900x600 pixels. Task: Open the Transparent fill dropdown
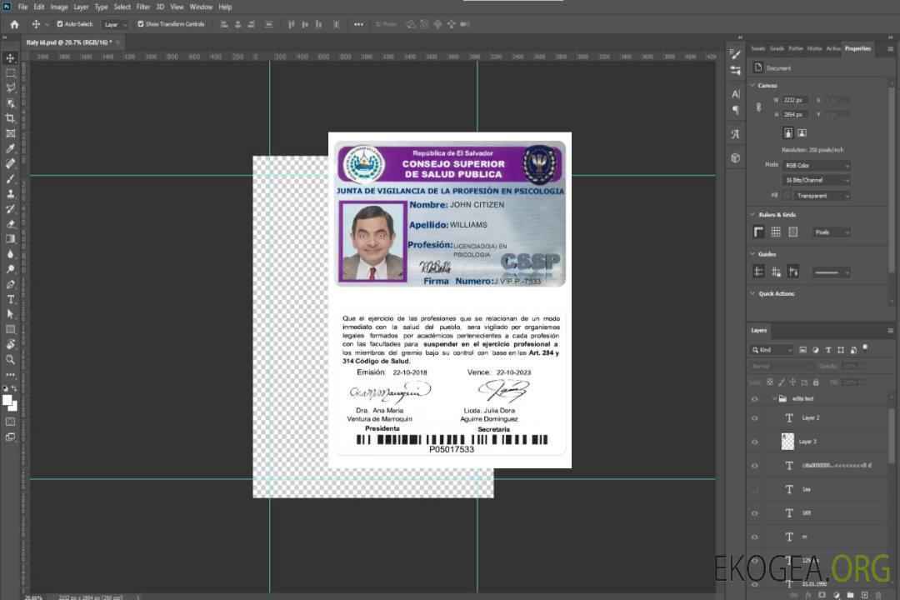coord(822,196)
